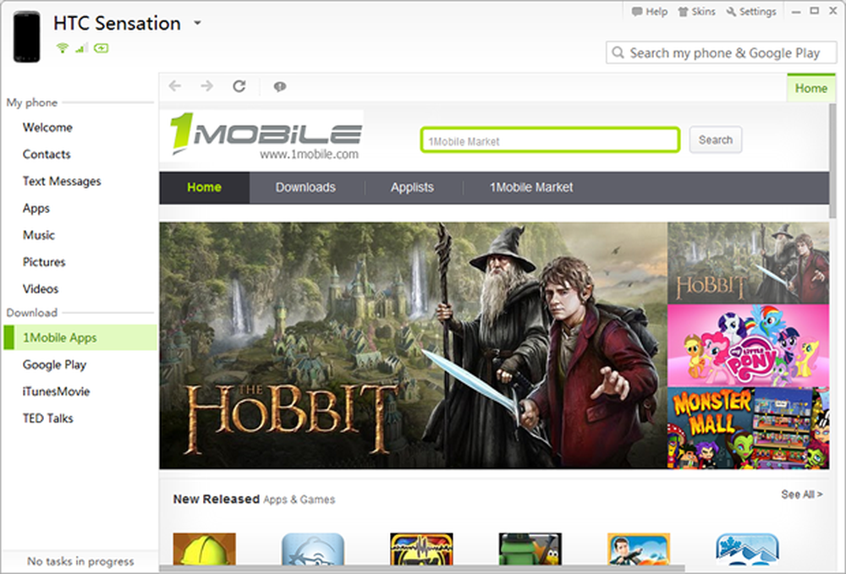Screen dimensions: 846x574
Task: Expand the HTC Sensation device dropdown
Action: coord(197,23)
